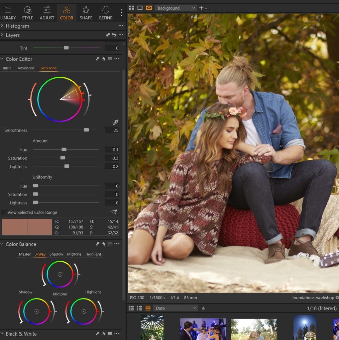This screenshot has height=340, width=339.
Task: Copy Color Balance adjustments icon
Action: click(97, 244)
